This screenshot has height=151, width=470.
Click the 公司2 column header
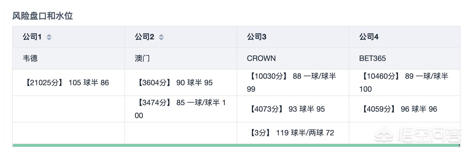(x=181, y=37)
